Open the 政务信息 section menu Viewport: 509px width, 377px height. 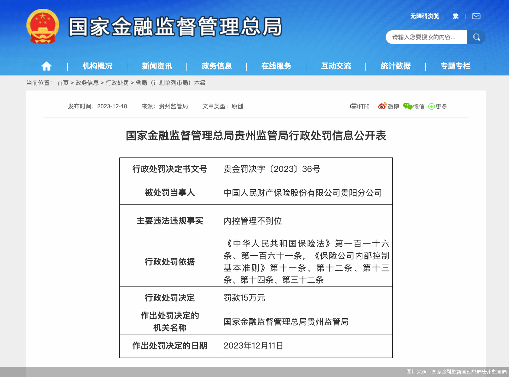click(x=216, y=66)
